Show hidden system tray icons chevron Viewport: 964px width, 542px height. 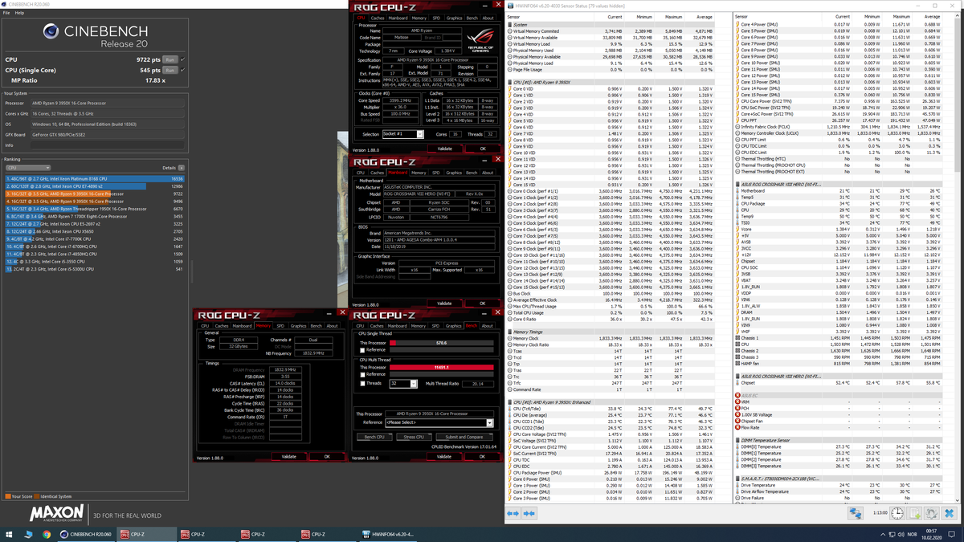click(x=883, y=534)
